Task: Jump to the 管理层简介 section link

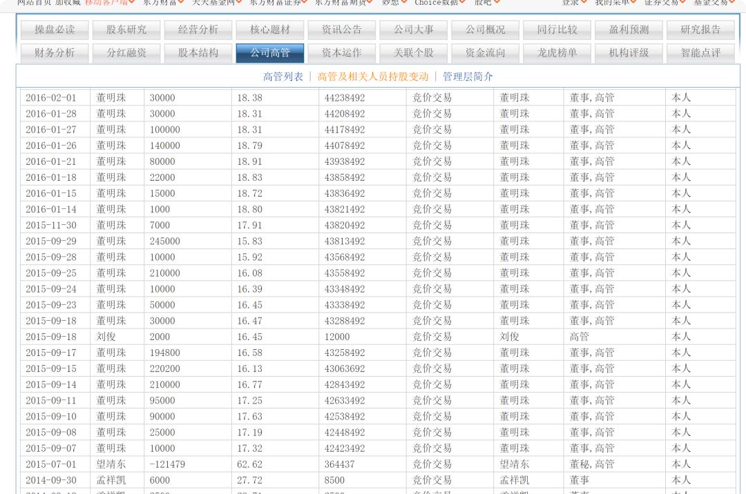Action: click(x=468, y=77)
